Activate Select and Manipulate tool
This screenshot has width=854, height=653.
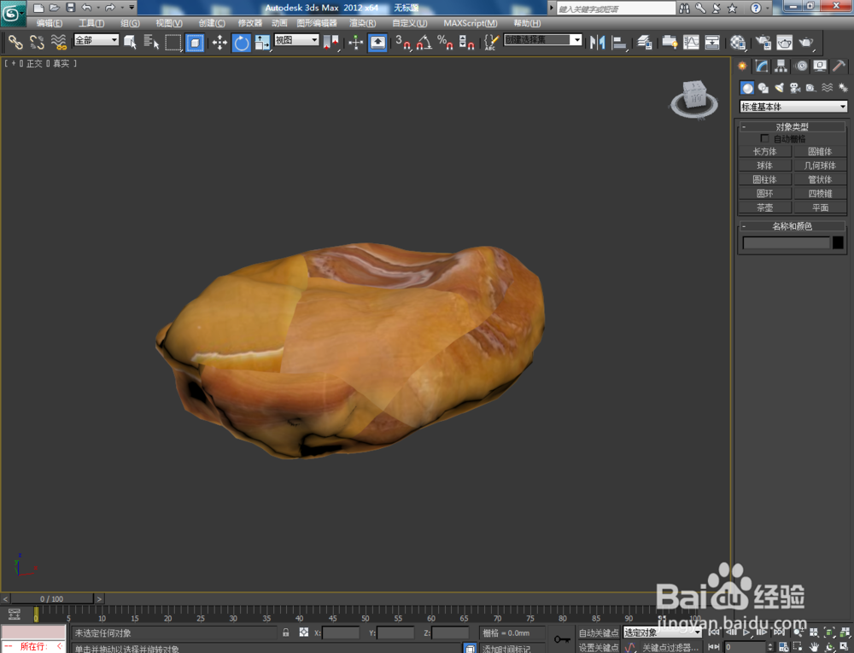click(x=355, y=43)
